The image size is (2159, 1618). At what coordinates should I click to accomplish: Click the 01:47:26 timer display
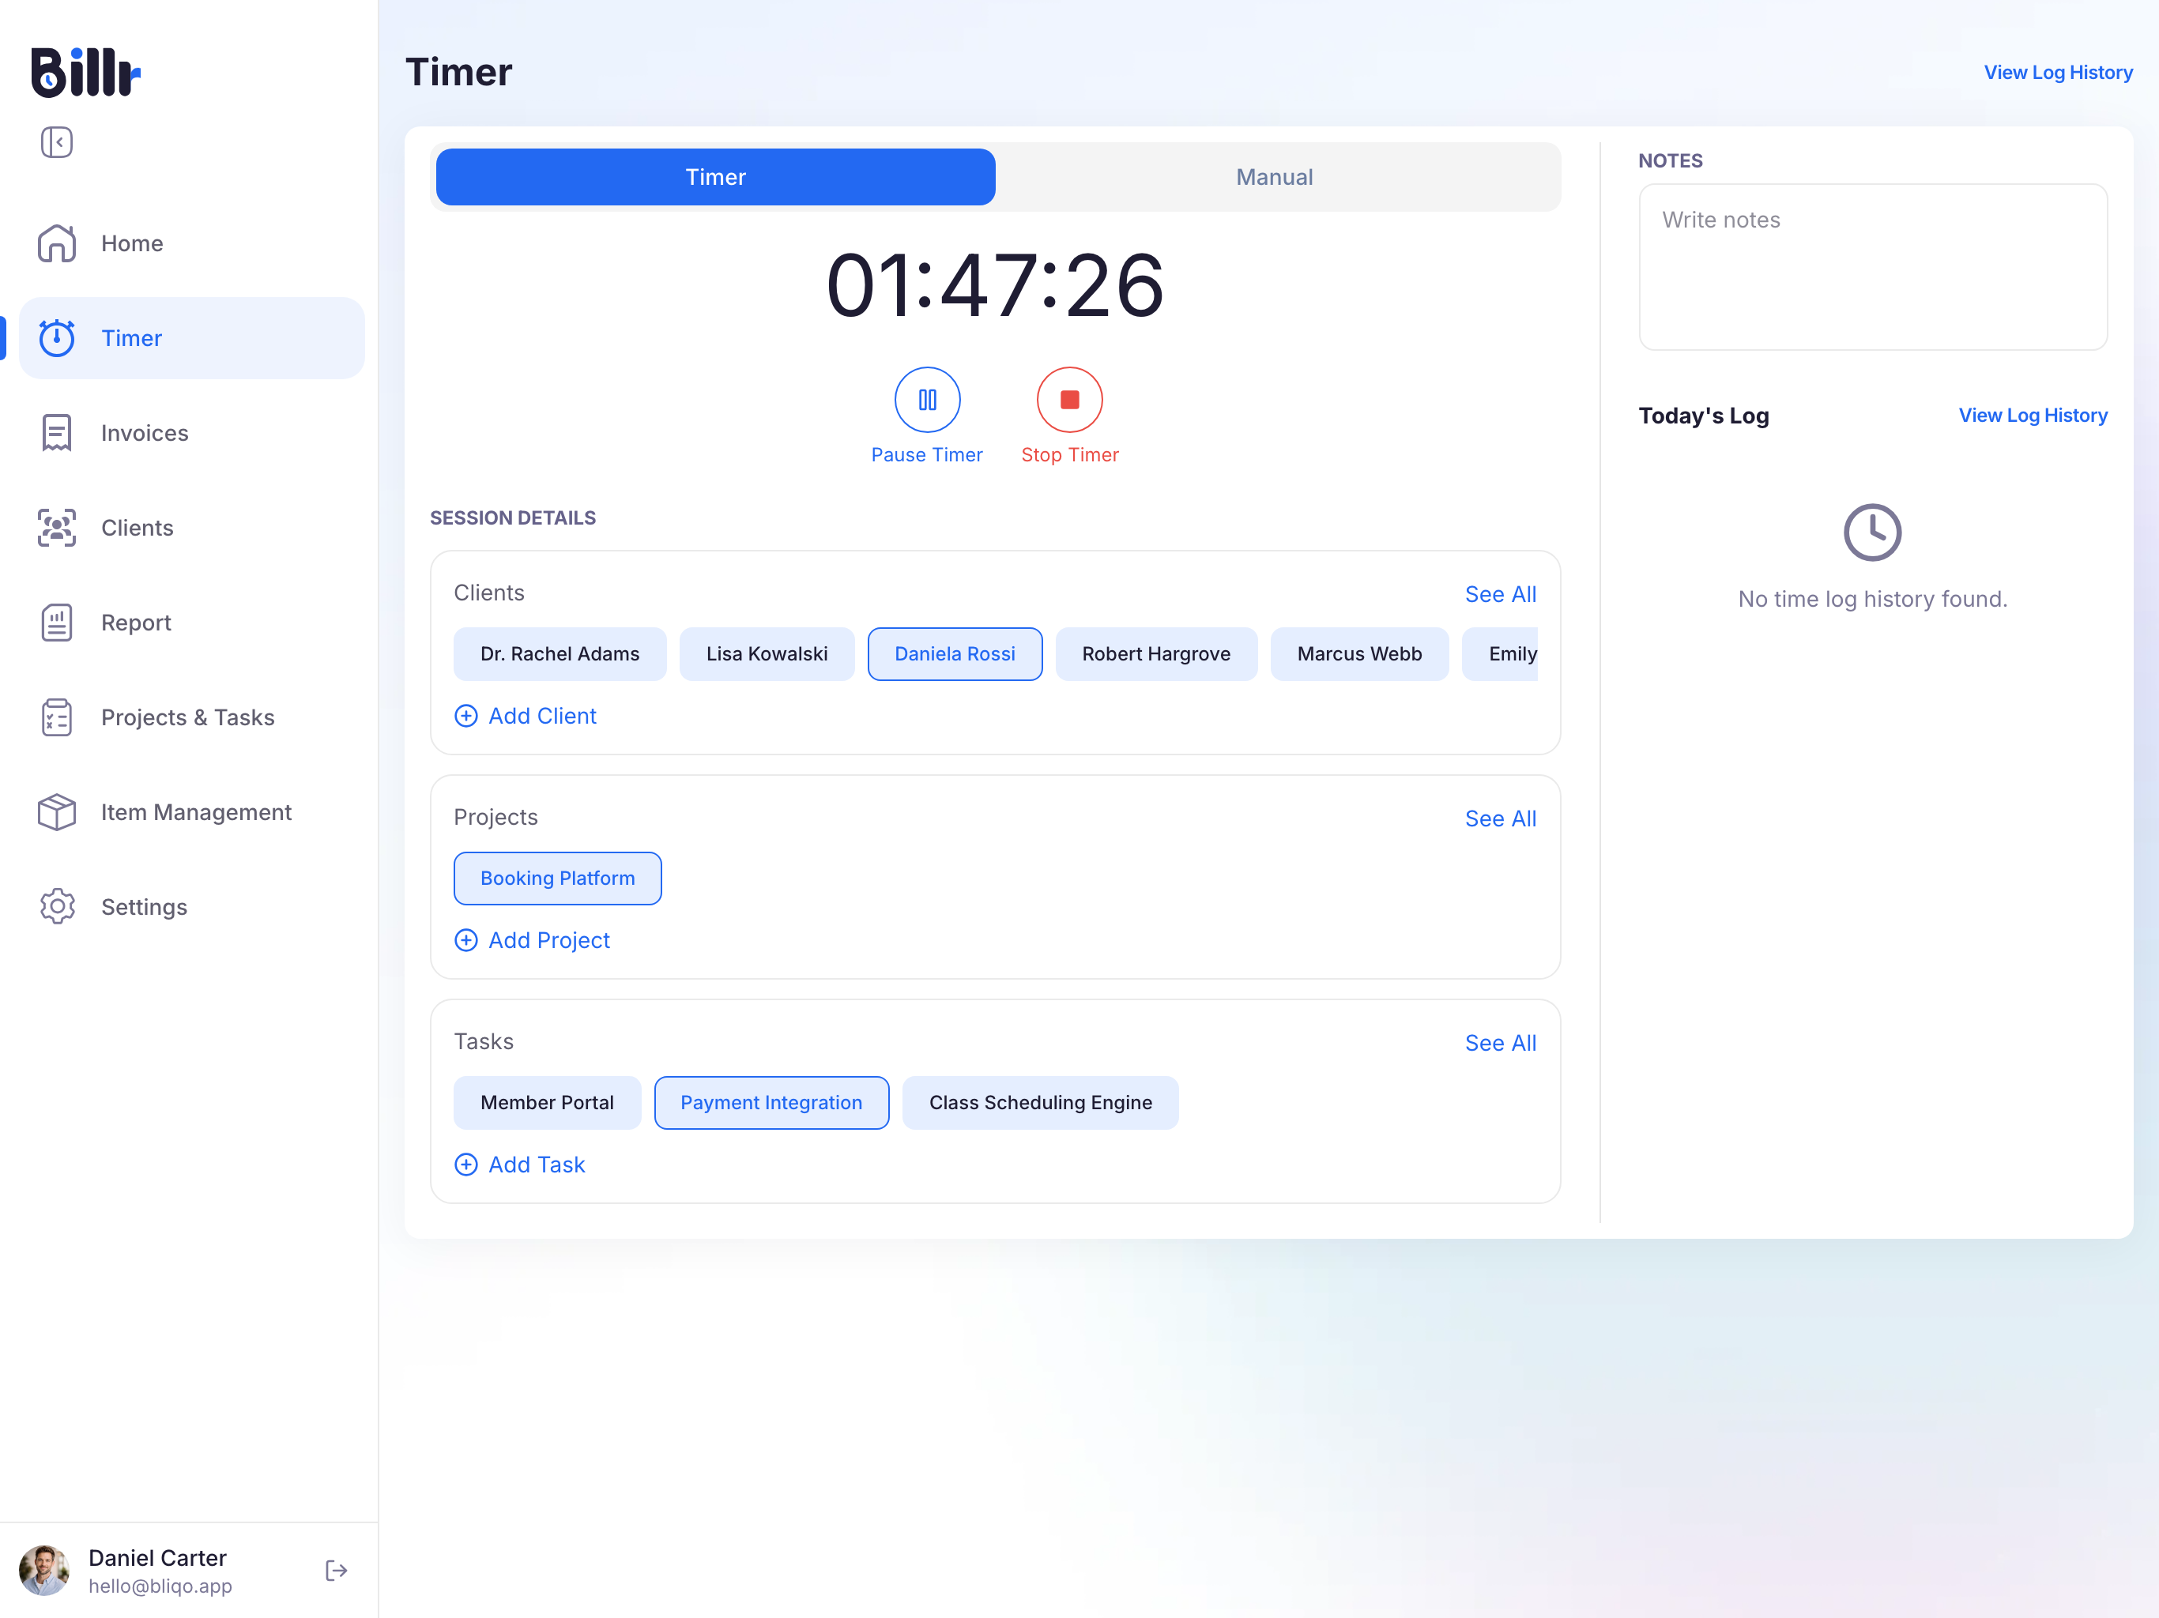[995, 286]
